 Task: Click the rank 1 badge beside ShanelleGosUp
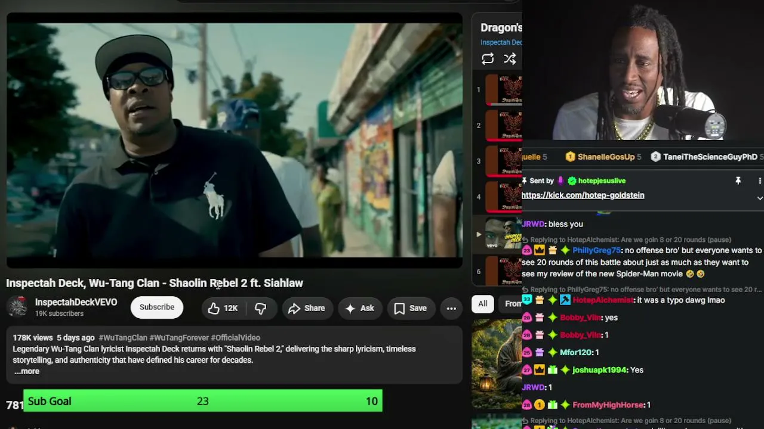click(570, 157)
